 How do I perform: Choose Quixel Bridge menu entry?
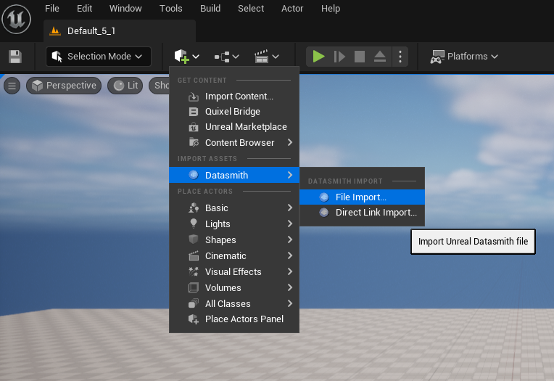(x=234, y=112)
